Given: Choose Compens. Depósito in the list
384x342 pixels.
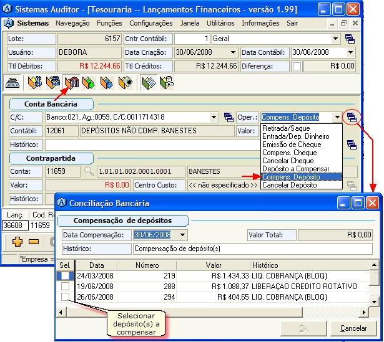Looking at the screenshot, I should (x=301, y=177).
